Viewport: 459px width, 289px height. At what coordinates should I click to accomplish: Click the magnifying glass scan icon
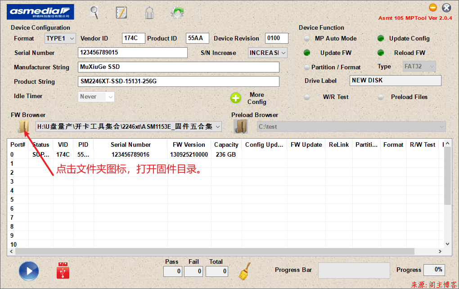point(94,13)
